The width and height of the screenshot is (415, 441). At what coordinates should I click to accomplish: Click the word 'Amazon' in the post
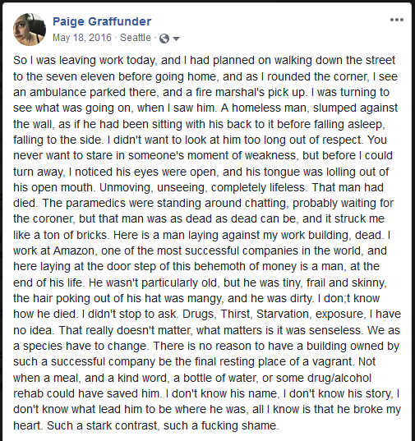73,250
